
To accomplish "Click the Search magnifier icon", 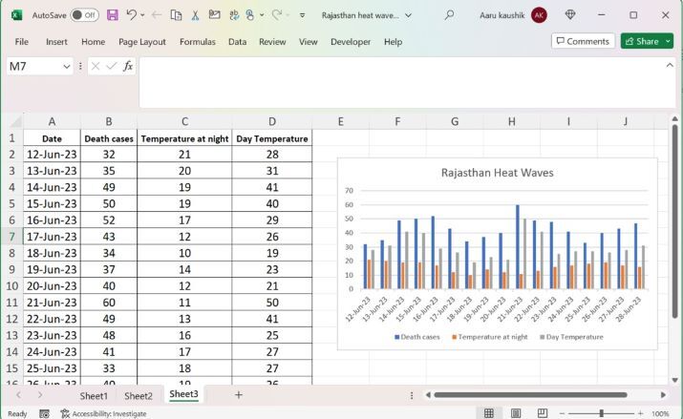I will click(x=449, y=15).
